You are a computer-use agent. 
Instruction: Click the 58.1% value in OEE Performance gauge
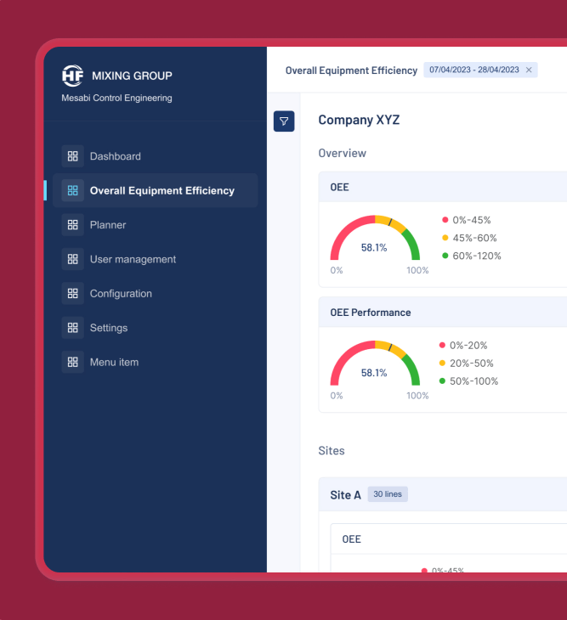click(374, 373)
